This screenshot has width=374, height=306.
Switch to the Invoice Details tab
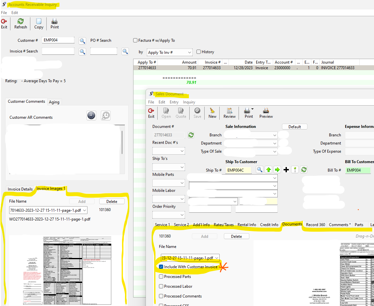point(20,189)
